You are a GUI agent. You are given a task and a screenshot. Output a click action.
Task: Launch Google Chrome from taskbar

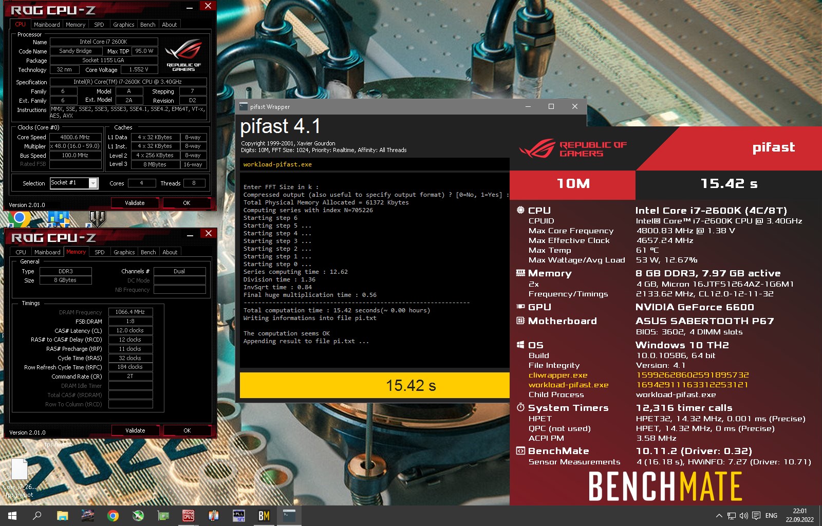[x=113, y=516]
